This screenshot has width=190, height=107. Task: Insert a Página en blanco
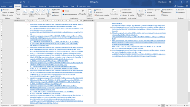point(7,12)
